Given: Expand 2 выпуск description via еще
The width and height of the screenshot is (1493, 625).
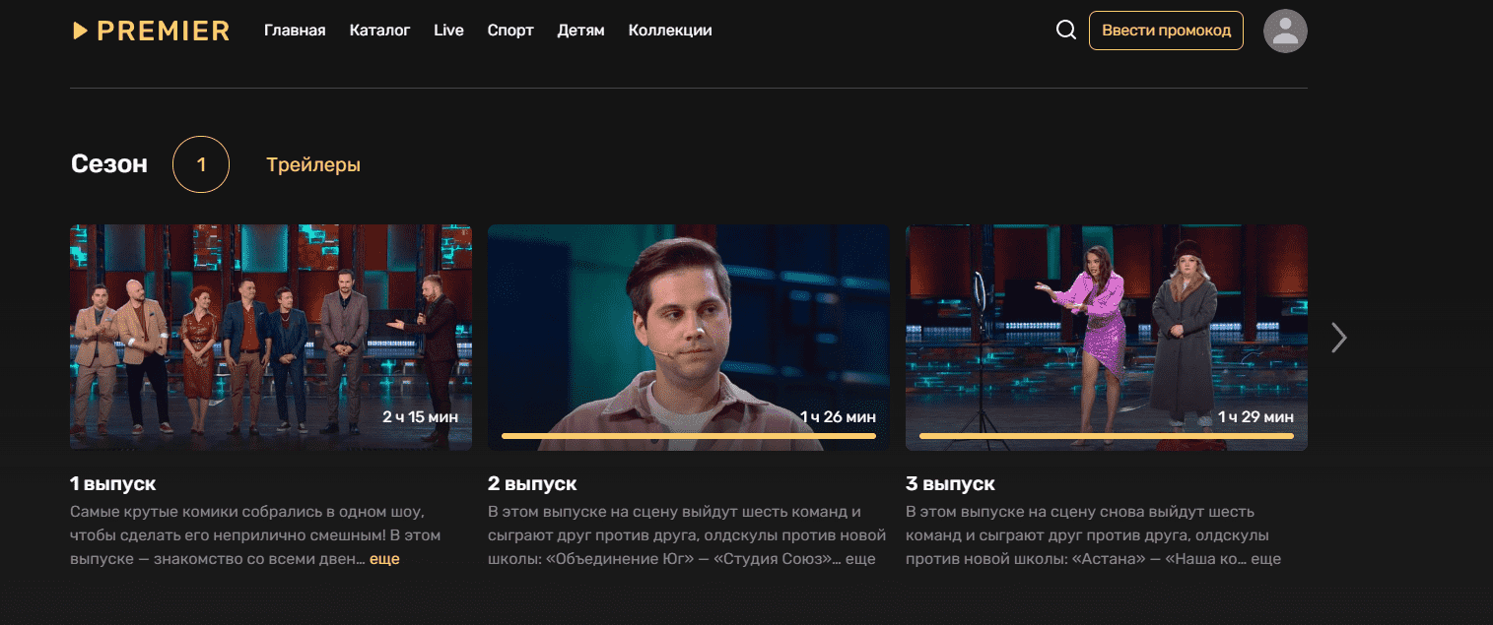Looking at the screenshot, I should click(861, 559).
